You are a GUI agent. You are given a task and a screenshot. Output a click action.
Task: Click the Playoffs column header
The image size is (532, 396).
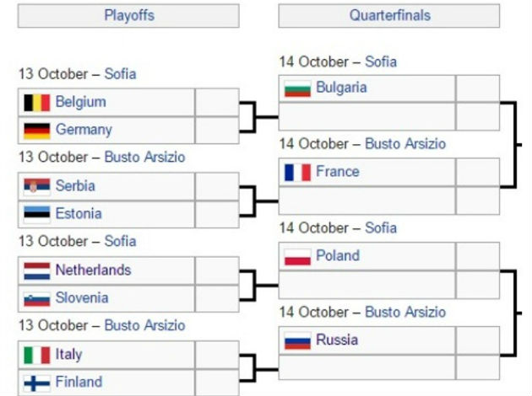(128, 15)
